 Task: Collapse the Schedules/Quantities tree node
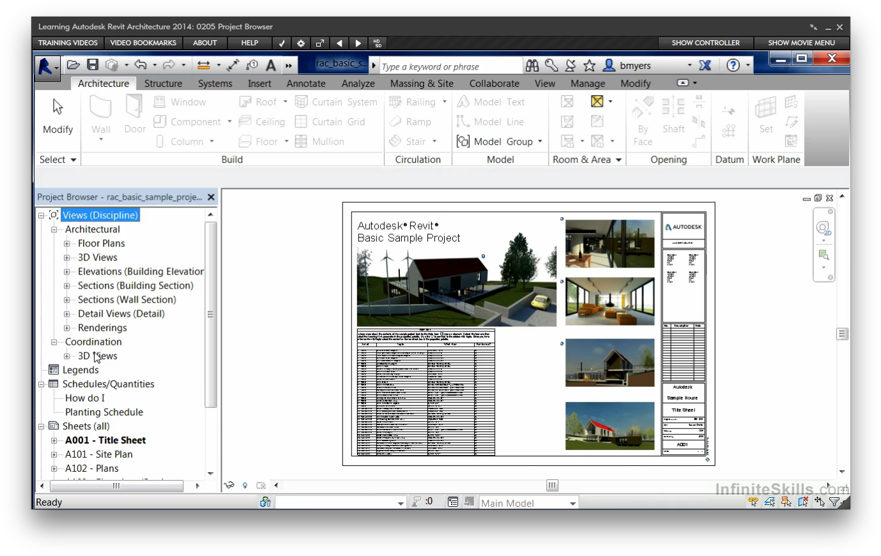click(42, 384)
